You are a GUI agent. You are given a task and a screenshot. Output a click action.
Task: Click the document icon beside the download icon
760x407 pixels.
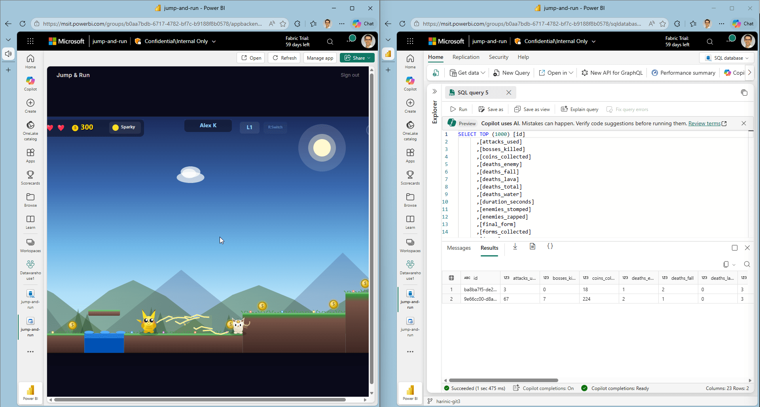coord(533,247)
